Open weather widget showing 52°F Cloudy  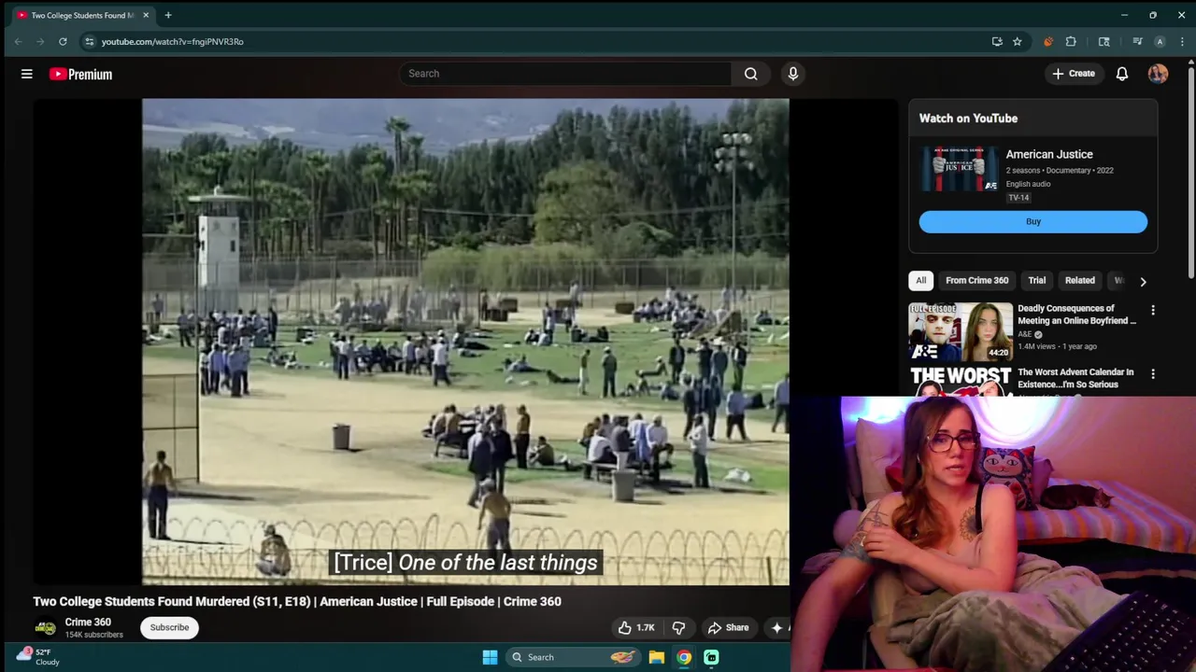pyautogui.click(x=37, y=657)
